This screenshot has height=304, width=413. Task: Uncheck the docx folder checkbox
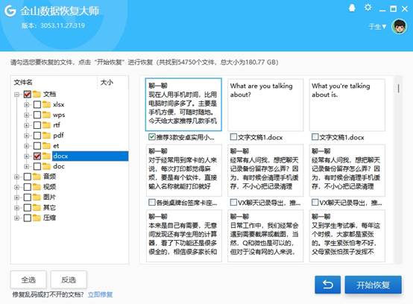tap(37, 156)
